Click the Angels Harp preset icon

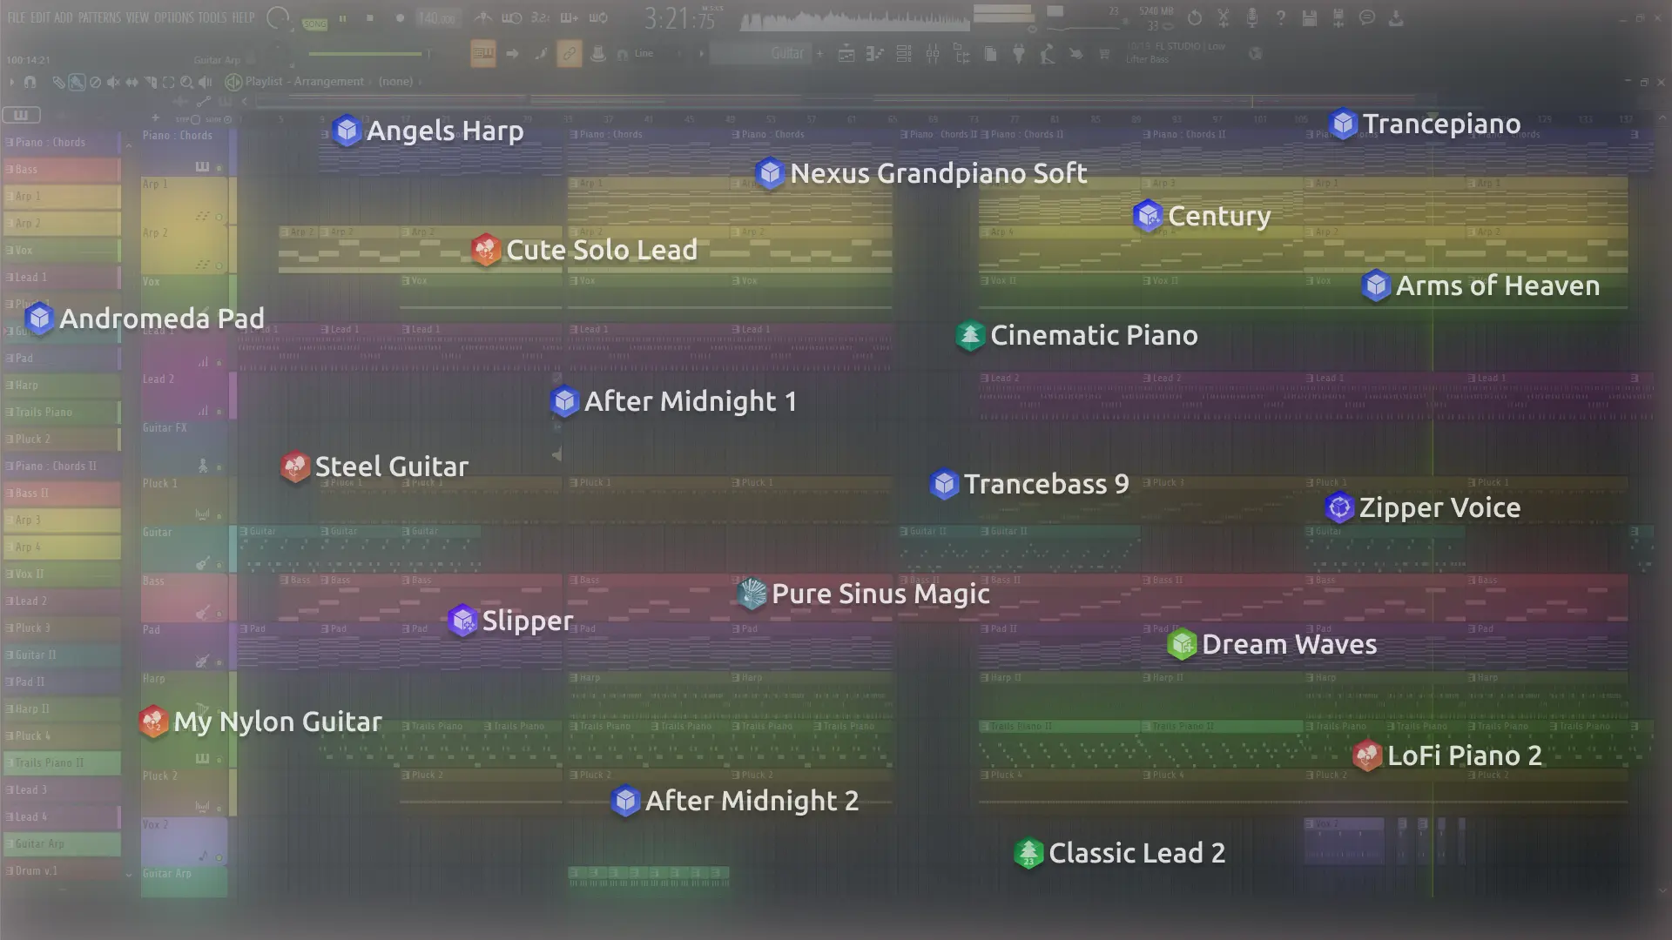(x=347, y=131)
